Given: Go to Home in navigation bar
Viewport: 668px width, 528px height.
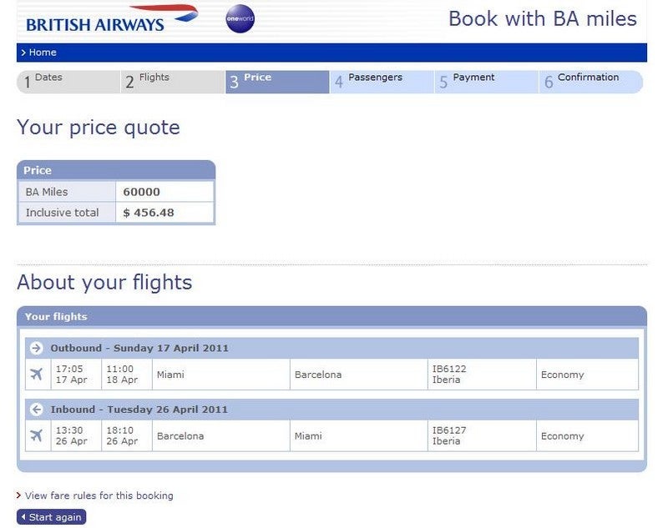Looking at the screenshot, I should 43,53.
